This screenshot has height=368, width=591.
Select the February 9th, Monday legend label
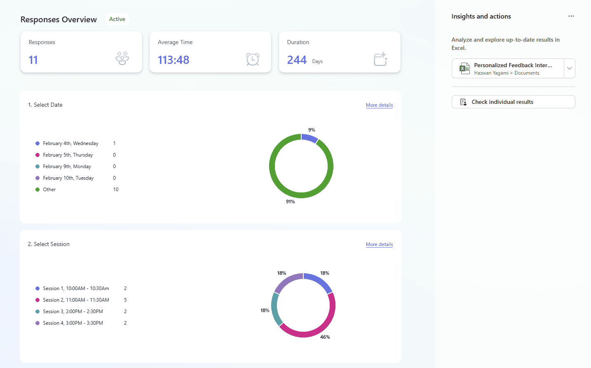[x=67, y=166]
